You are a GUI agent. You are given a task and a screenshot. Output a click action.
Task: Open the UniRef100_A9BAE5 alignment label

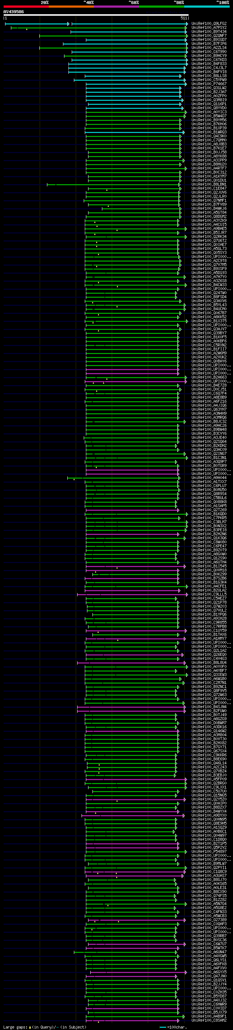pos(209,229)
